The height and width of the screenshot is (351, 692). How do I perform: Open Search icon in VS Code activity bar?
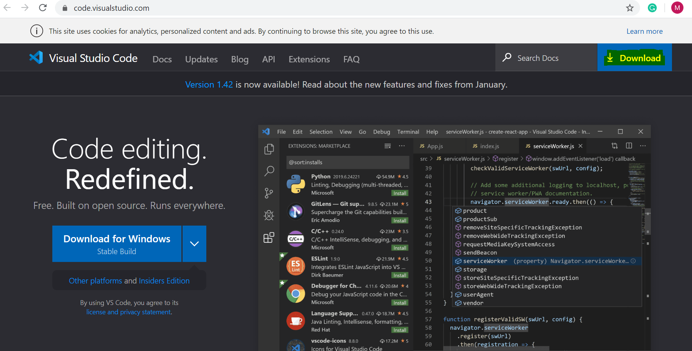269,171
